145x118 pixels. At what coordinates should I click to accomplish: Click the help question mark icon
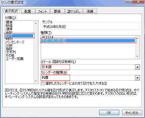click(x=129, y=2)
